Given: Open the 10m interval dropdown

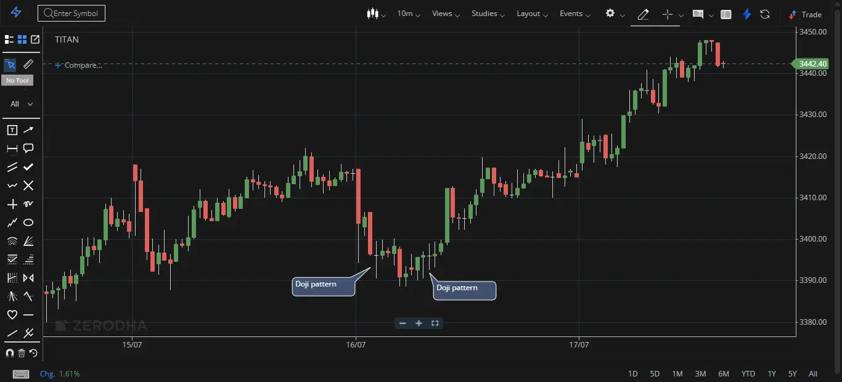Looking at the screenshot, I should click(x=409, y=14).
